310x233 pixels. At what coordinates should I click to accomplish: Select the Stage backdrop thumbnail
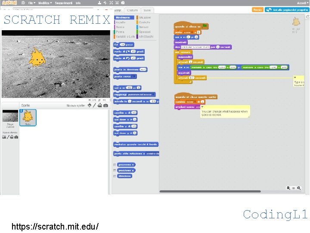coord(10,116)
